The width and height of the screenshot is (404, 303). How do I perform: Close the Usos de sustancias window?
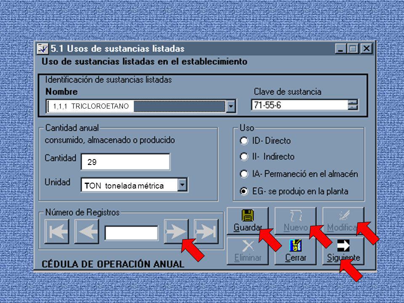(366, 48)
